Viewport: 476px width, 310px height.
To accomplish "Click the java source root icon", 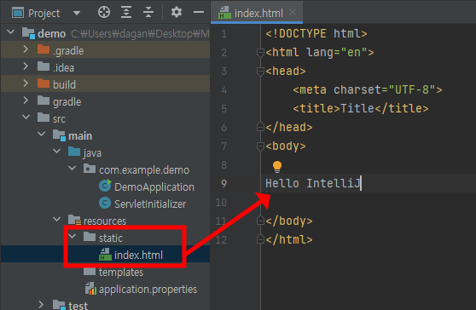I will coord(74,152).
